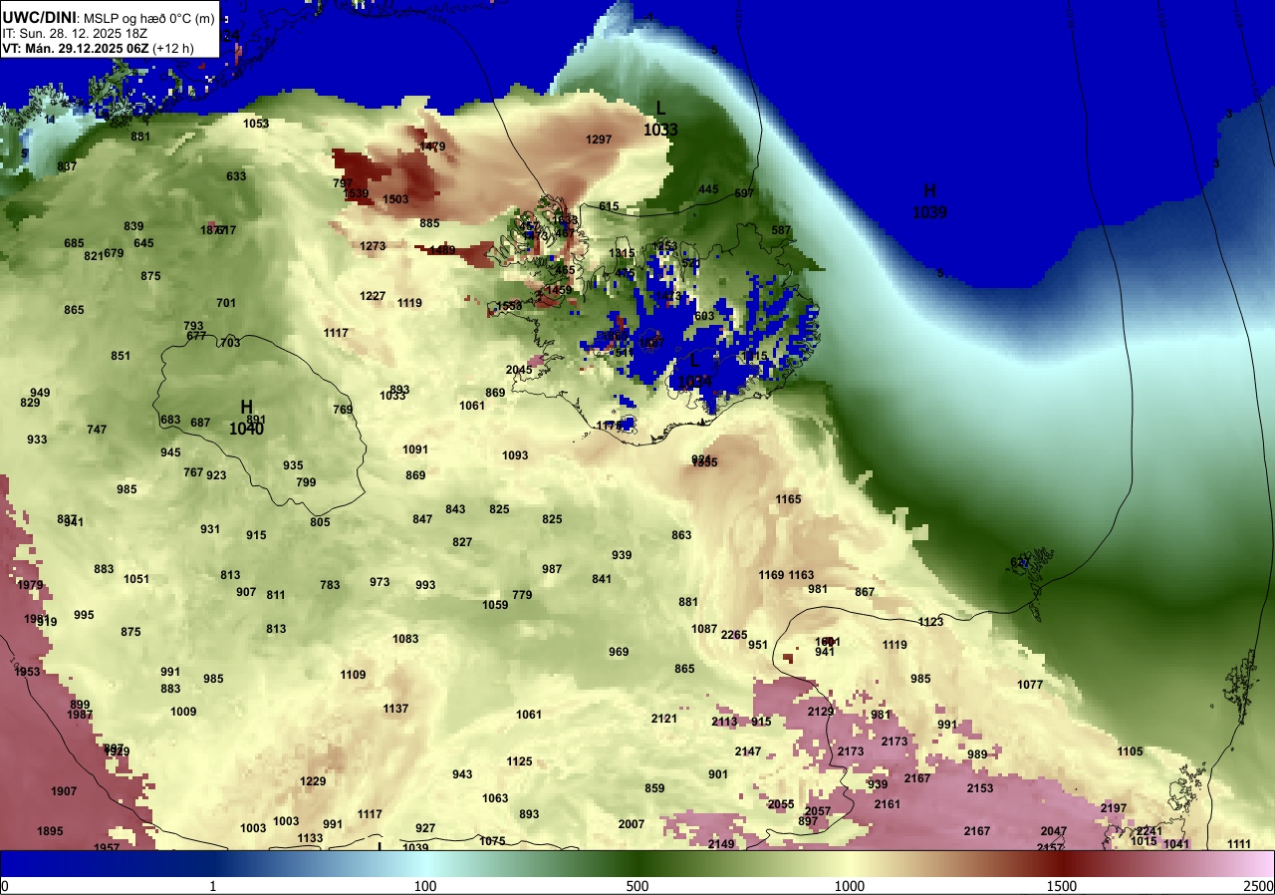Screen dimensions: 1275x895
Task: Click the freezing-level value 633
Action: coord(236,176)
